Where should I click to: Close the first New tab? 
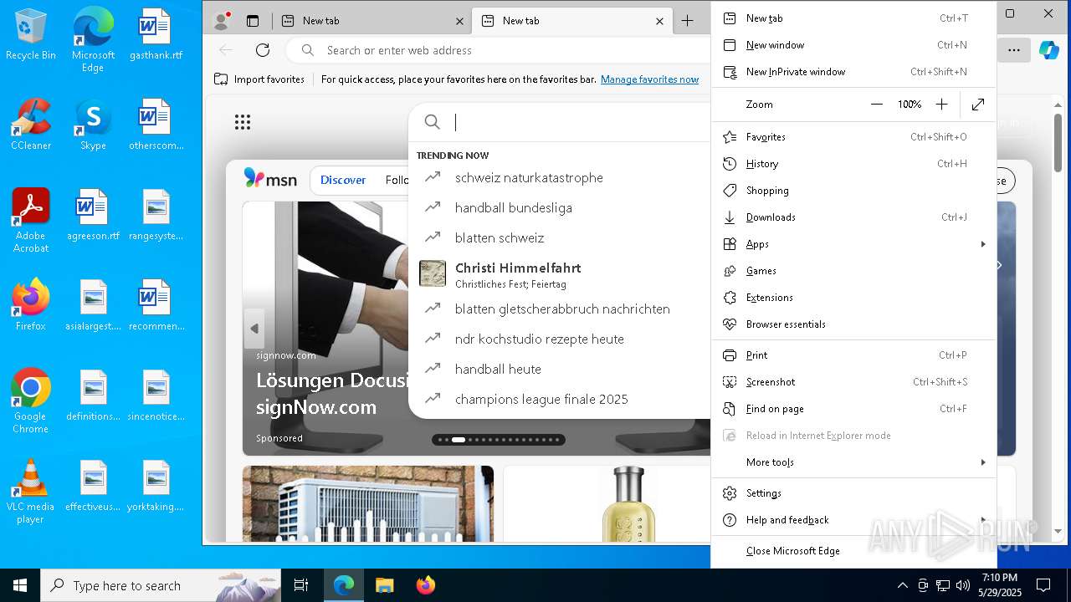point(459,21)
